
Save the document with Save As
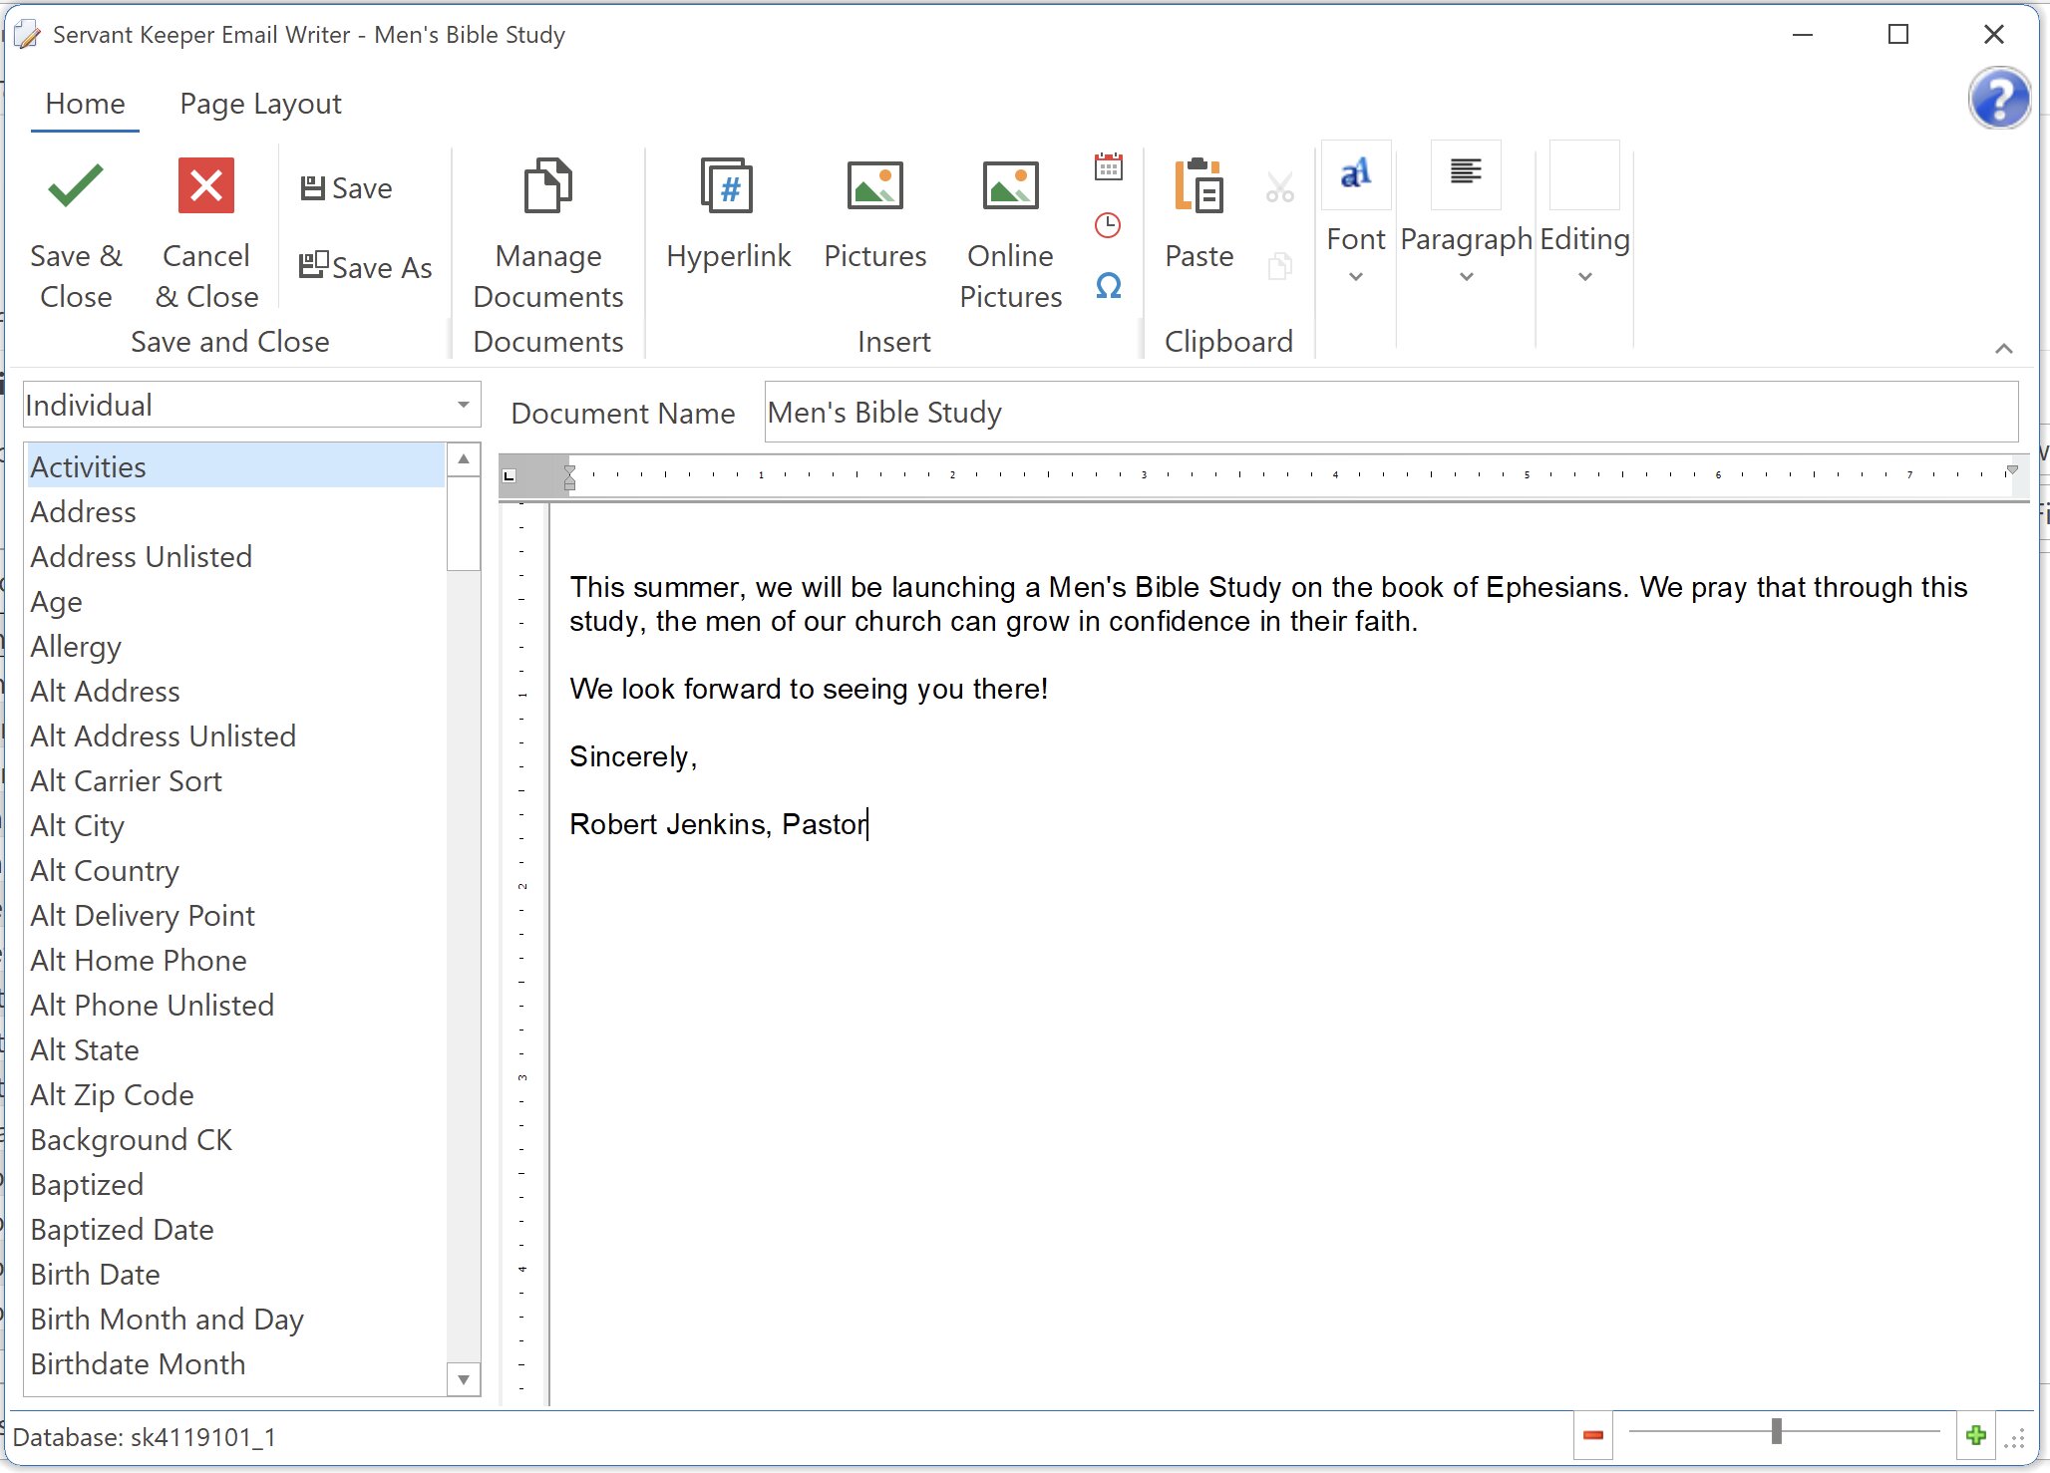pyautogui.click(x=365, y=266)
